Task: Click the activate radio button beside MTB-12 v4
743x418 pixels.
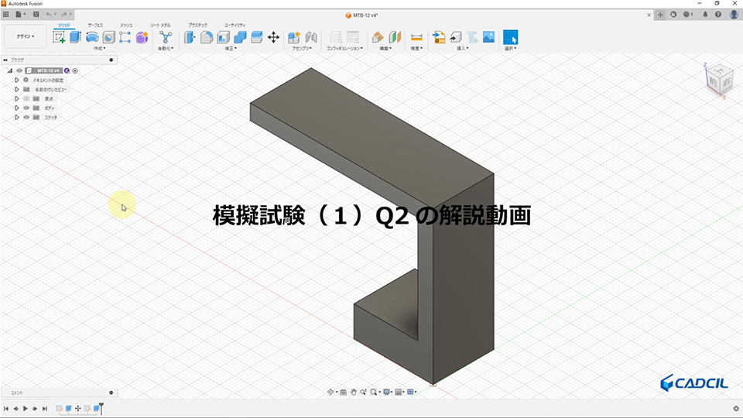Action: (x=75, y=70)
